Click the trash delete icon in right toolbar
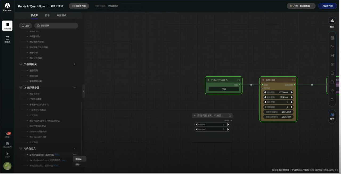Screen dimensions: 341x174 (x=332, y=64)
